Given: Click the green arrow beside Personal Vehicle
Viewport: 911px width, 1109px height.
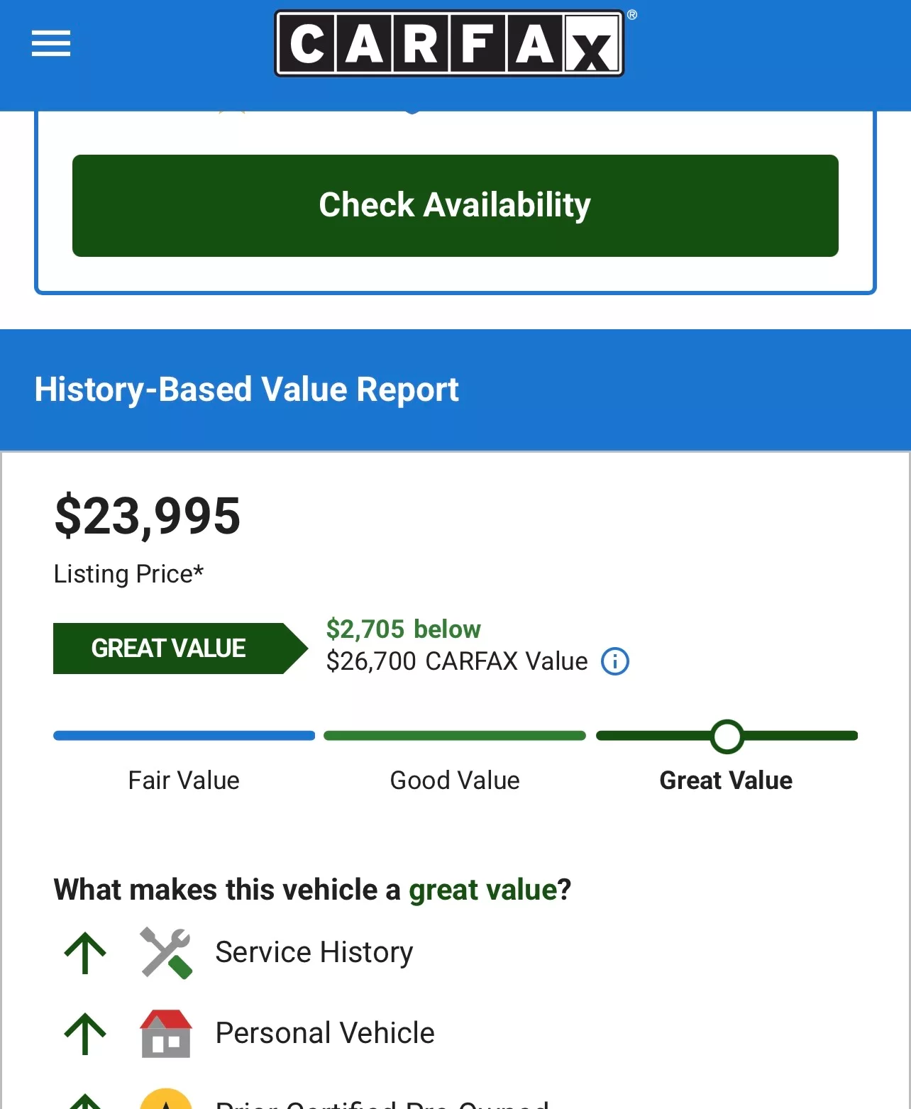Looking at the screenshot, I should point(85,1034).
